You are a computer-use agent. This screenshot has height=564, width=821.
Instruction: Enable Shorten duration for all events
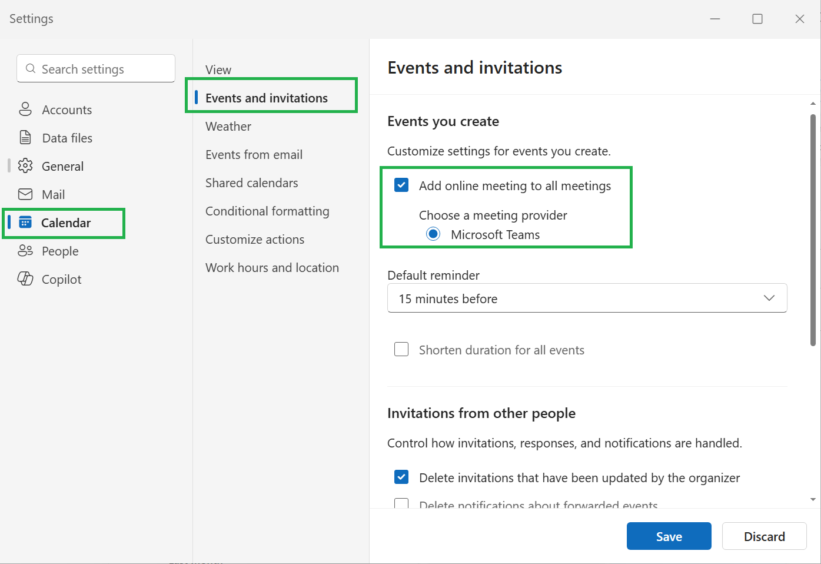(x=401, y=349)
